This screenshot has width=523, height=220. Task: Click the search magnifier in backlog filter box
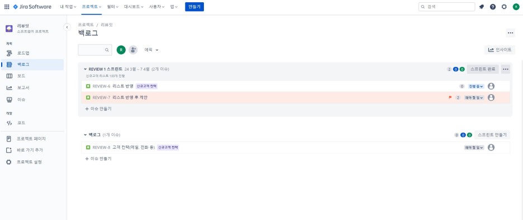(107, 50)
